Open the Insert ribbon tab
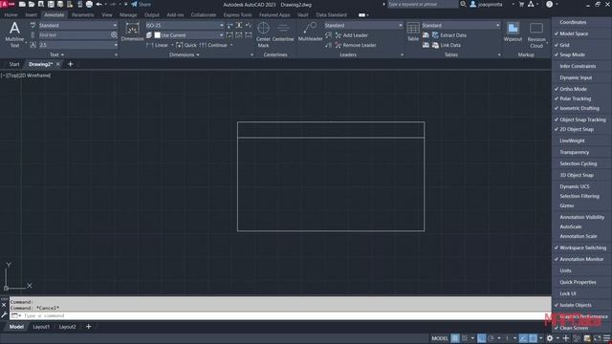The height and width of the screenshot is (344, 612). coord(31,15)
